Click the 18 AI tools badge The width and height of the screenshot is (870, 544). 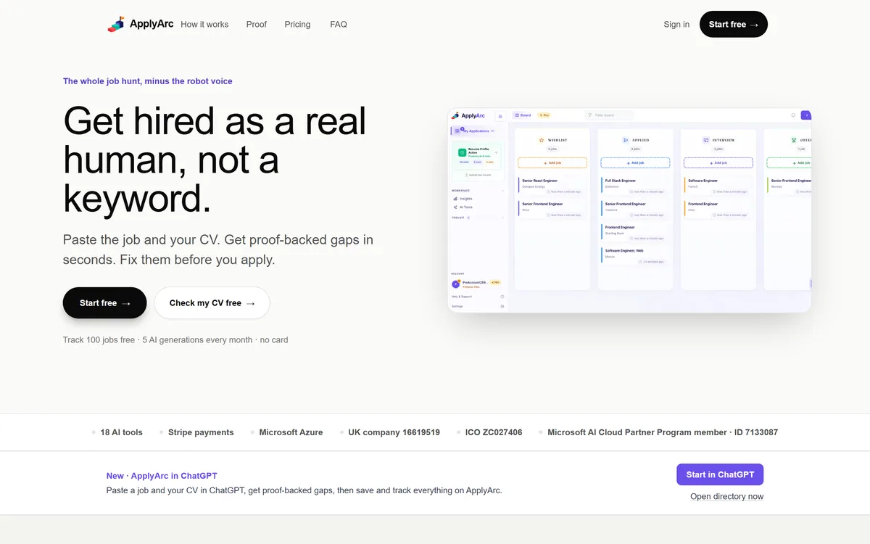pyautogui.click(x=121, y=432)
